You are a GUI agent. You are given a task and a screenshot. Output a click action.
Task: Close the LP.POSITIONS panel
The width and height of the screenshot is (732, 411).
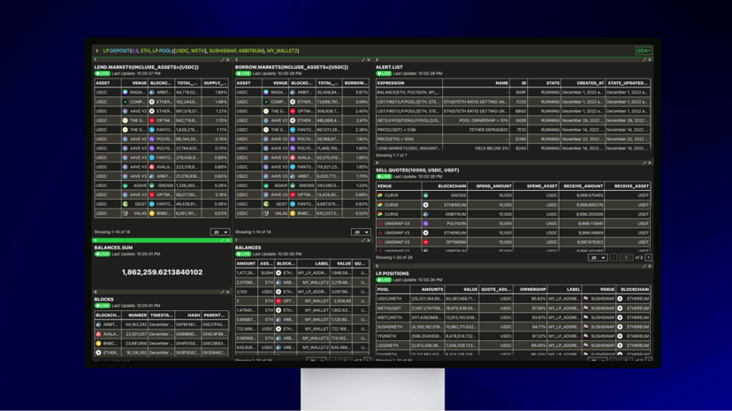(650, 266)
